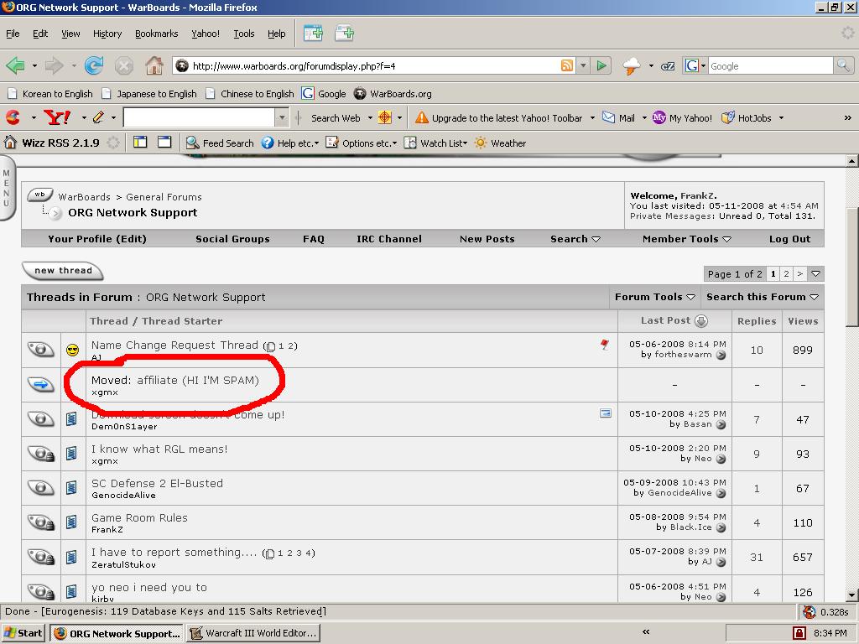
Task: Click the Reload page icon
Action: click(x=94, y=66)
